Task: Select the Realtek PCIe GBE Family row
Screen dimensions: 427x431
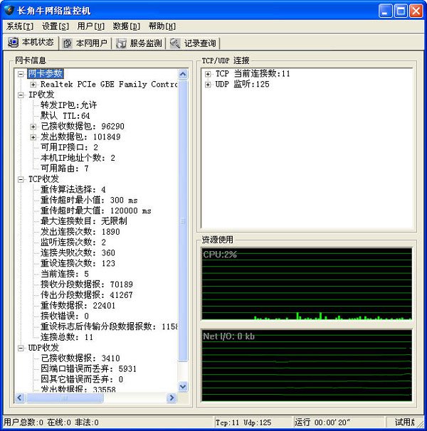Action: coord(109,84)
